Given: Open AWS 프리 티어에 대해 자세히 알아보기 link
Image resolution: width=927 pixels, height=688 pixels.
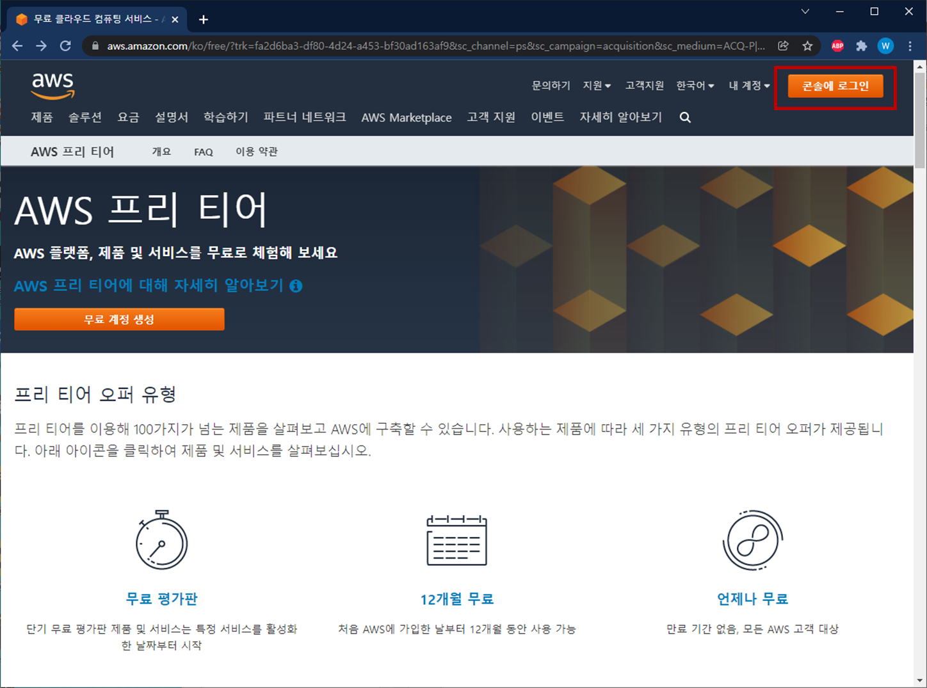Looking at the screenshot, I should pyautogui.click(x=149, y=285).
